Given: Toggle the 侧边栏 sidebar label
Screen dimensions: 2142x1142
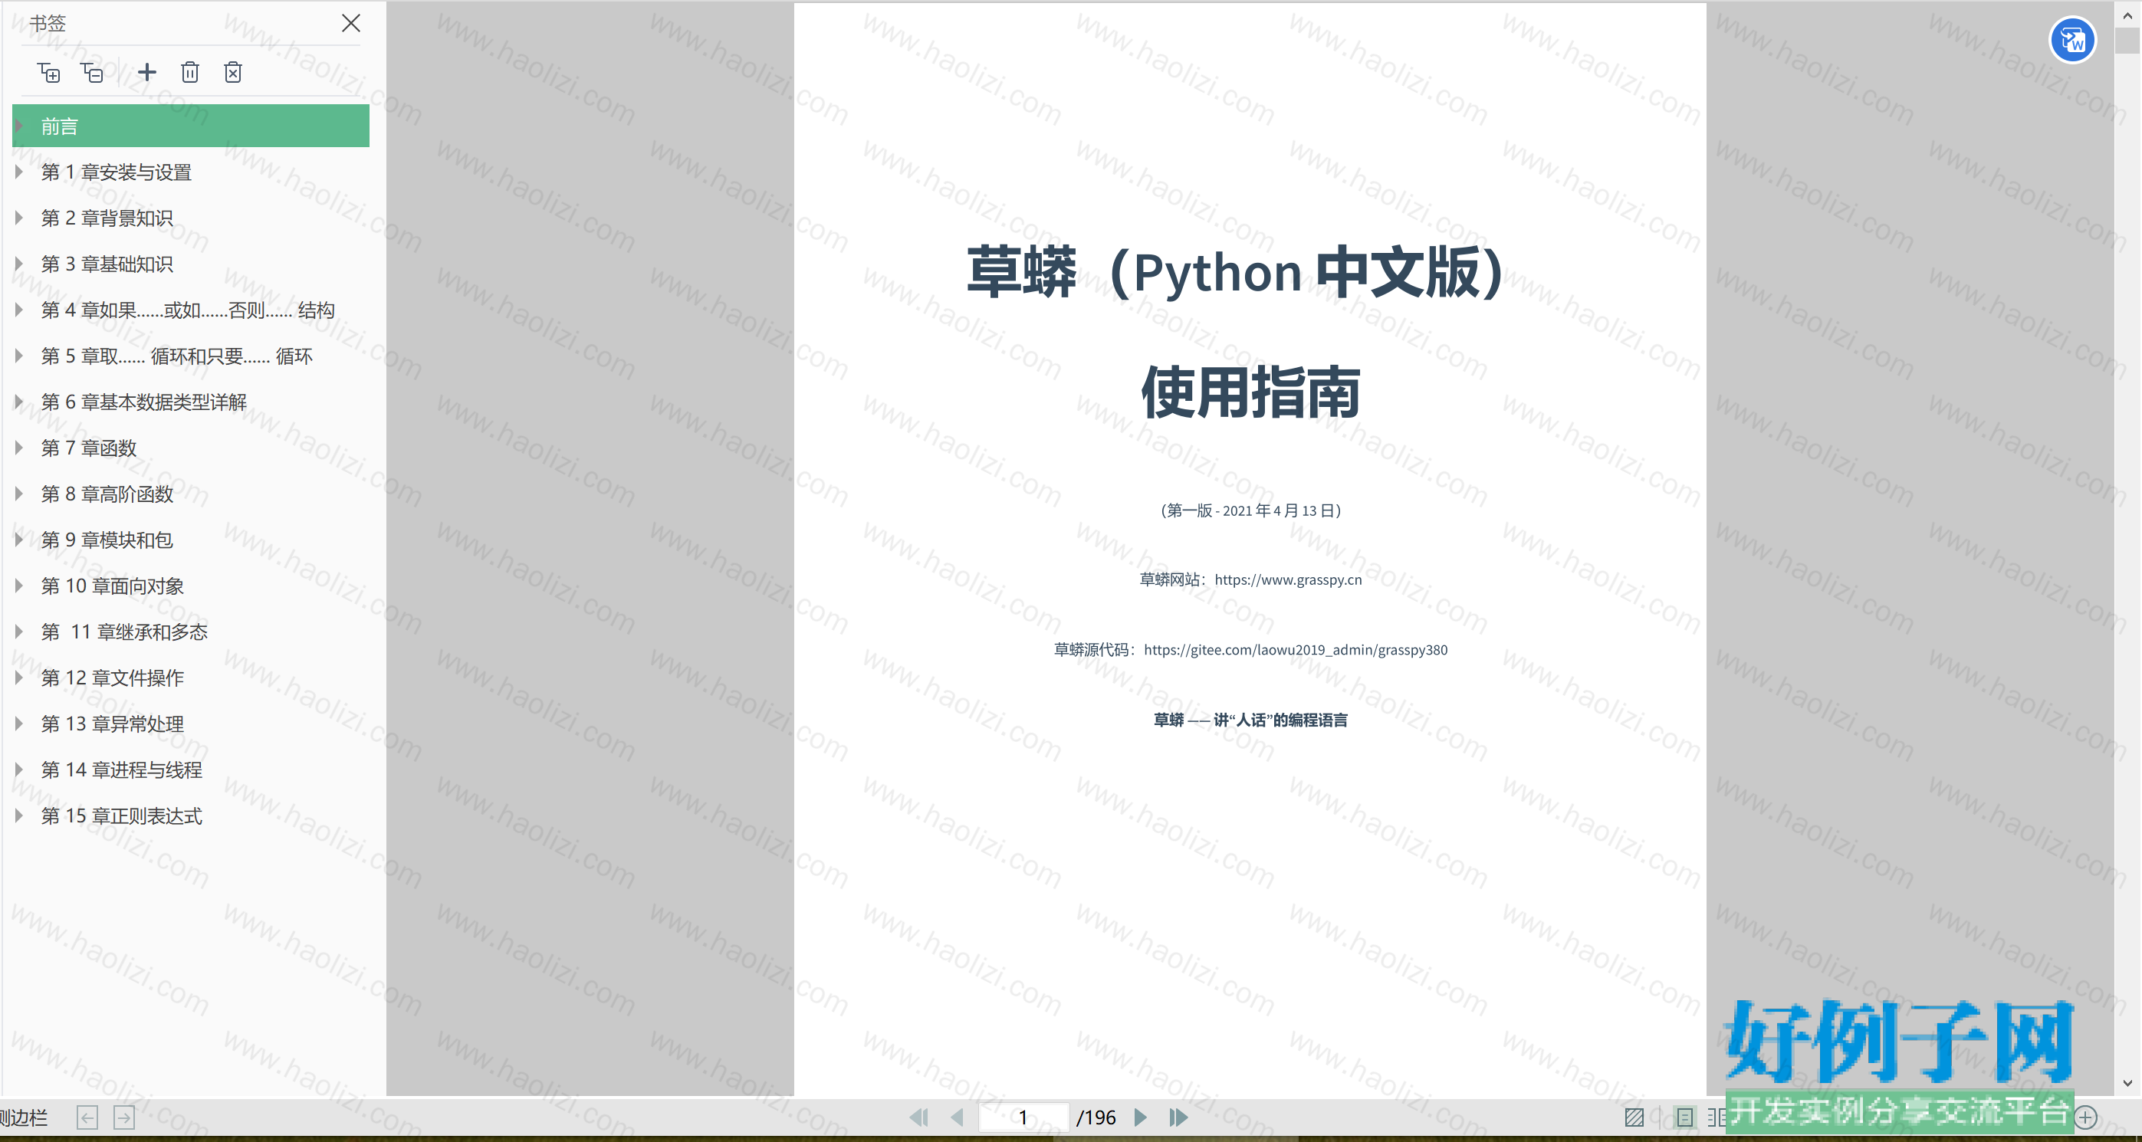Looking at the screenshot, I should click(23, 1117).
